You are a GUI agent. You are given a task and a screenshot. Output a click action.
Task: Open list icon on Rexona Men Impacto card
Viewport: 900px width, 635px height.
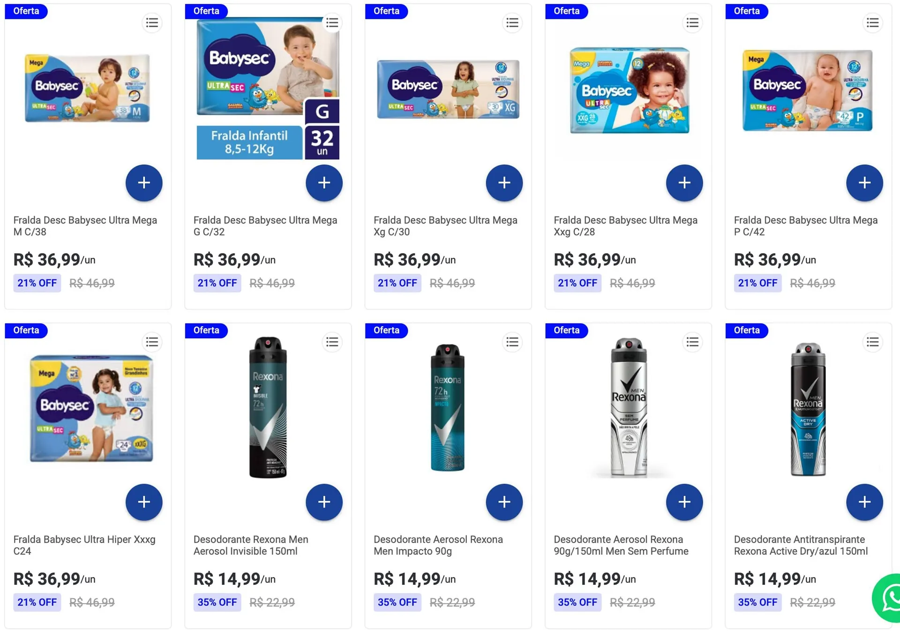[x=512, y=342]
